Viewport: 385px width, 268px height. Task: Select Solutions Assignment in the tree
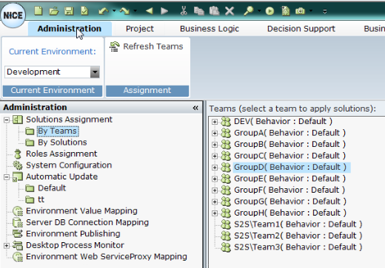tap(69, 120)
